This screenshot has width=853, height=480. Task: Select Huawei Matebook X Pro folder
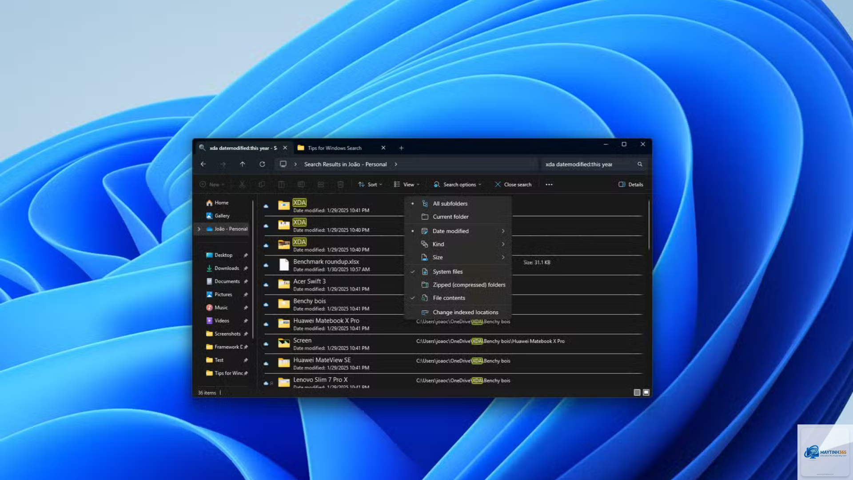[x=453, y=324]
